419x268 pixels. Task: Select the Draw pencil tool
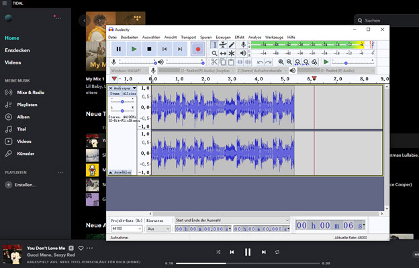point(232,45)
